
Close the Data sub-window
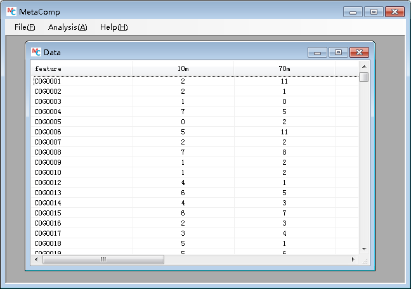point(358,53)
